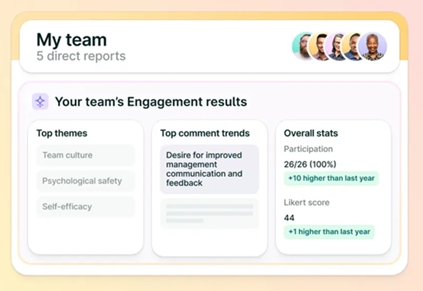Click the sparkle AI icon beside Engagement results
Screen dimensions: 423x291
(x=40, y=101)
